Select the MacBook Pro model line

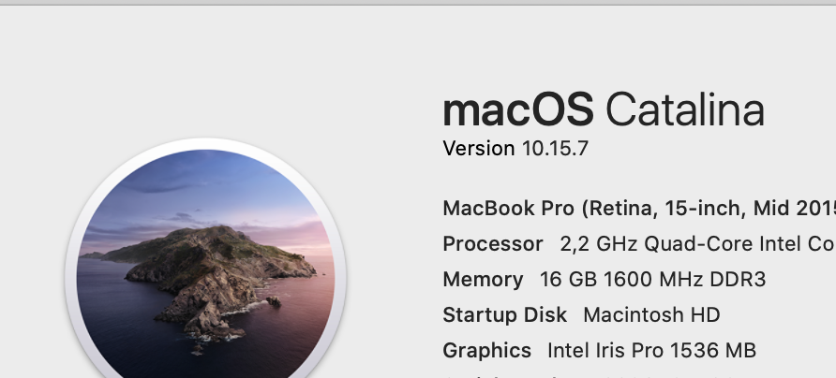click(x=637, y=208)
